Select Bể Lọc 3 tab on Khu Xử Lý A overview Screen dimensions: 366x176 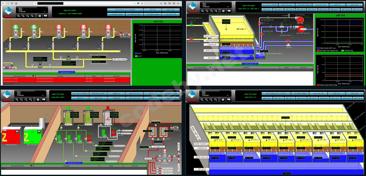coord(289,98)
